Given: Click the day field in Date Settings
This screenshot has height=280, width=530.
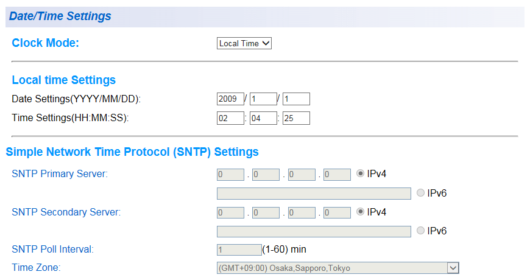Looking at the screenshot, I should pyautogui.click(x=296, y=99).
